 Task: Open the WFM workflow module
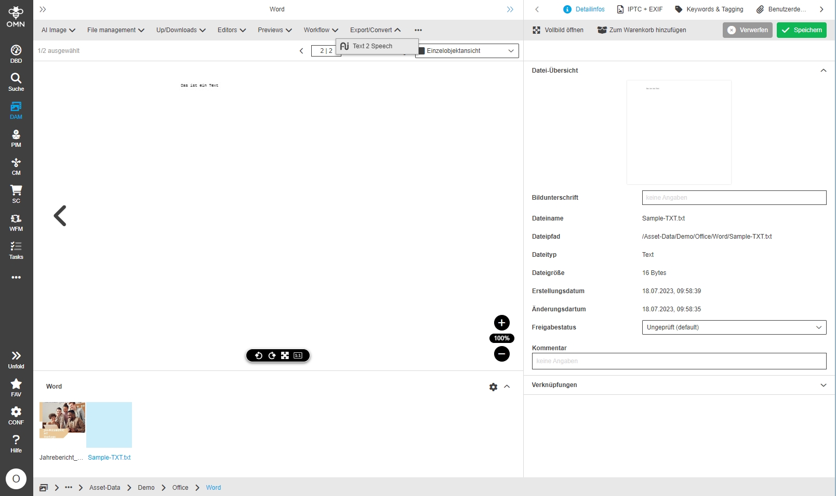click(16, 222)
